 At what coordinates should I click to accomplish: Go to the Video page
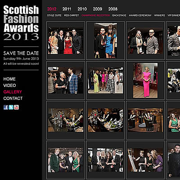pyautogui.click(x=9, y=85)
